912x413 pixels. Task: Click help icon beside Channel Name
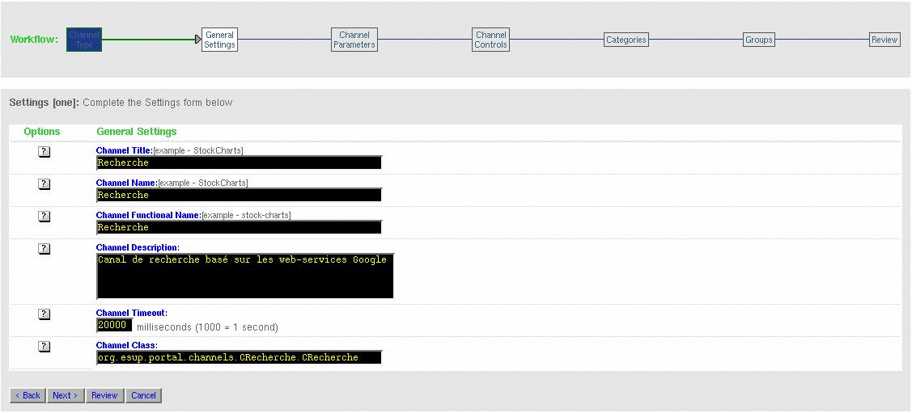(x=45, y=184)
